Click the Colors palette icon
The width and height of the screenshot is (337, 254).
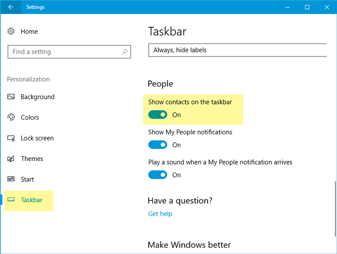(x=11, y=117)
